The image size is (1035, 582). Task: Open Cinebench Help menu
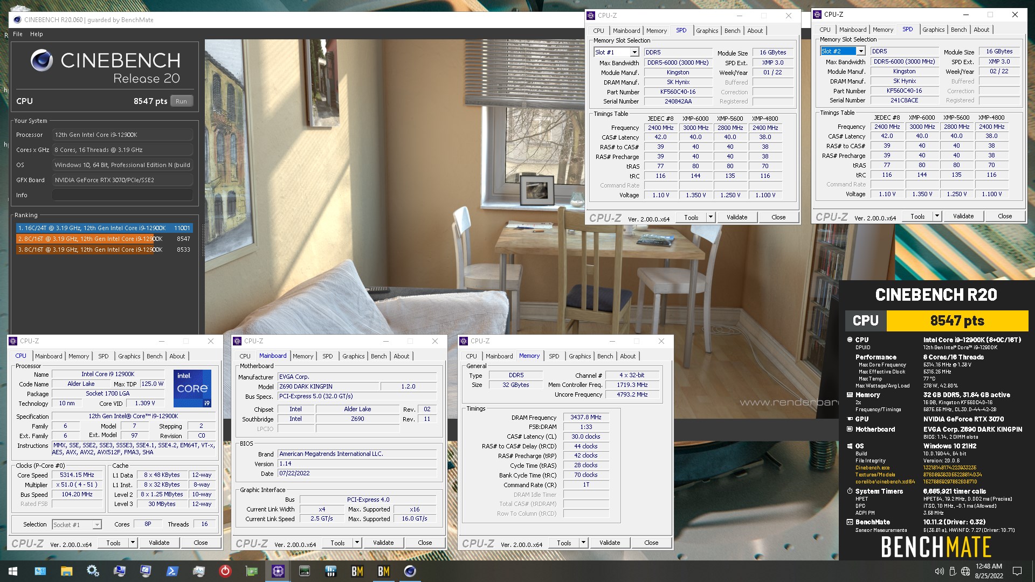[x=37, y=34]
